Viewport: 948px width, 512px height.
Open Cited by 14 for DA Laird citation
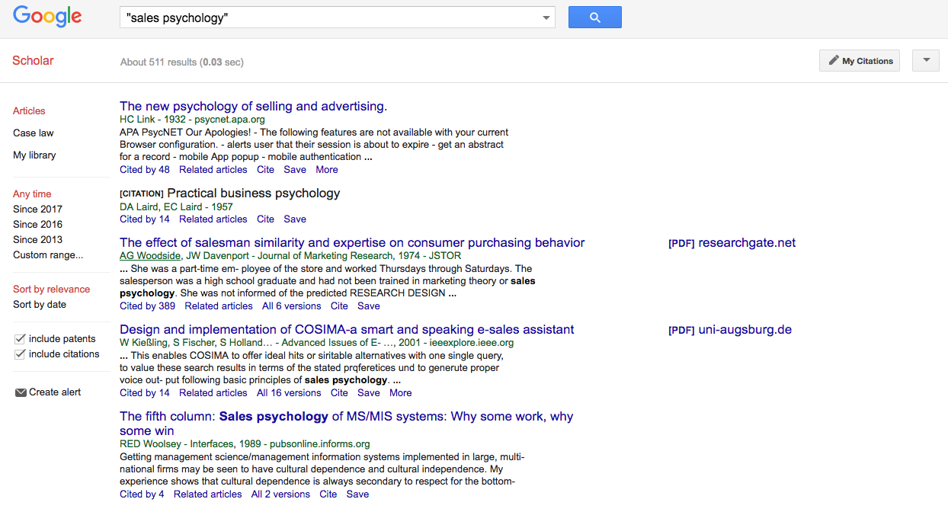(145, 219)
